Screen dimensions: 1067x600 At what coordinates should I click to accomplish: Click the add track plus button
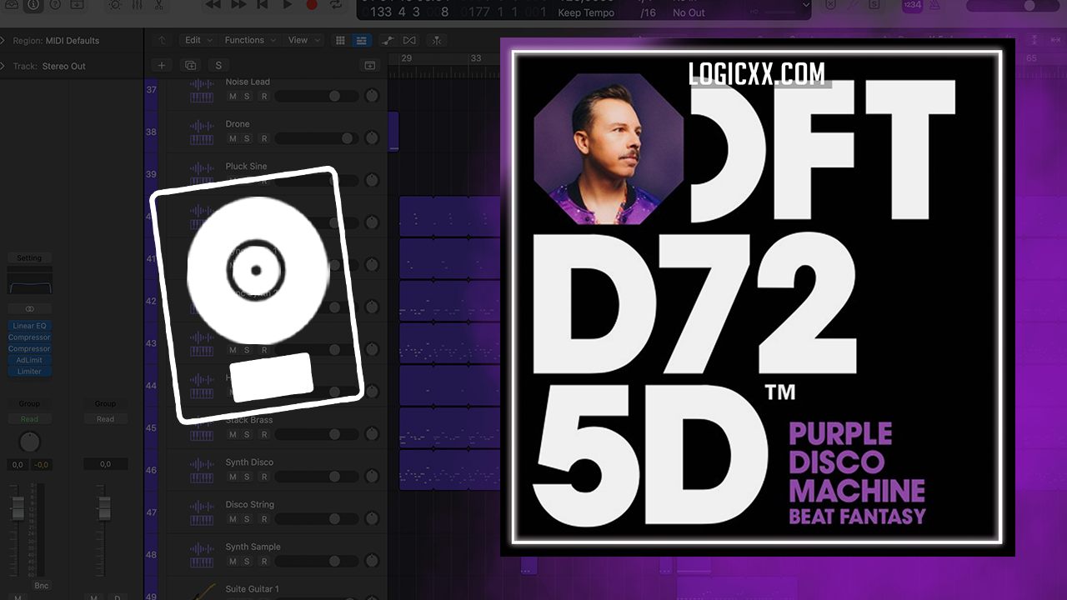point(162,65)
